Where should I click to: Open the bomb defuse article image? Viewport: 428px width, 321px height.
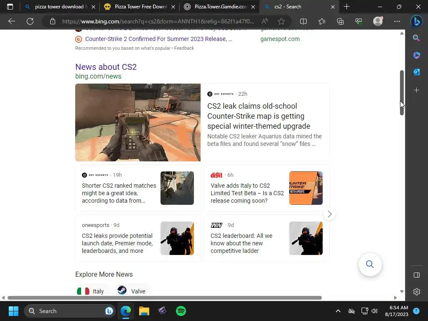[138, 122]
